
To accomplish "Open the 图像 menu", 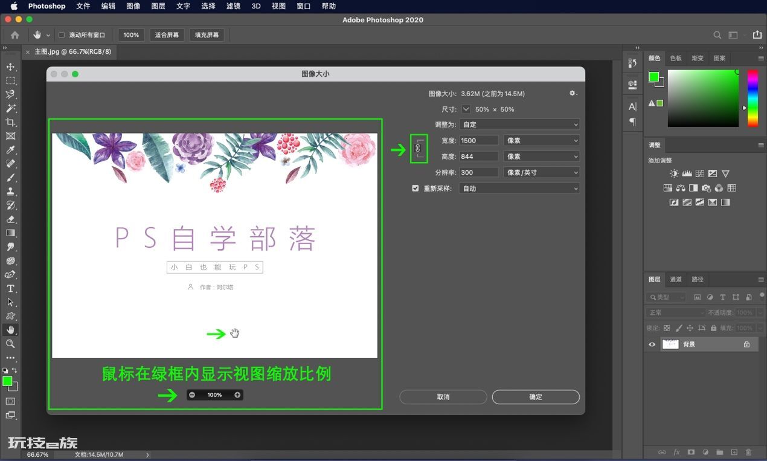I will click(133, 6).
